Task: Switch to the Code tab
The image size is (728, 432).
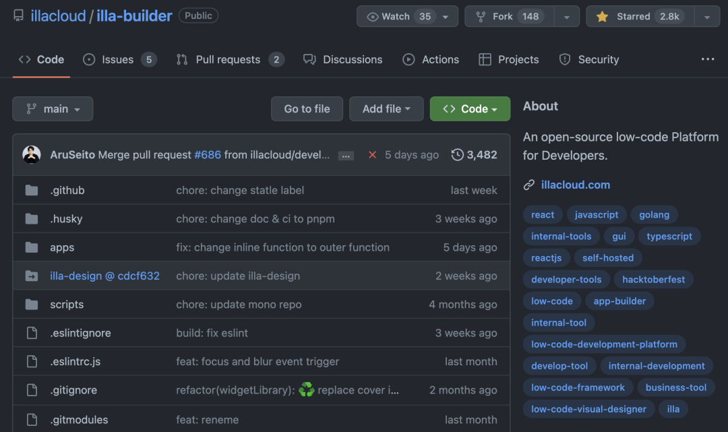Action: pos(41,59)
